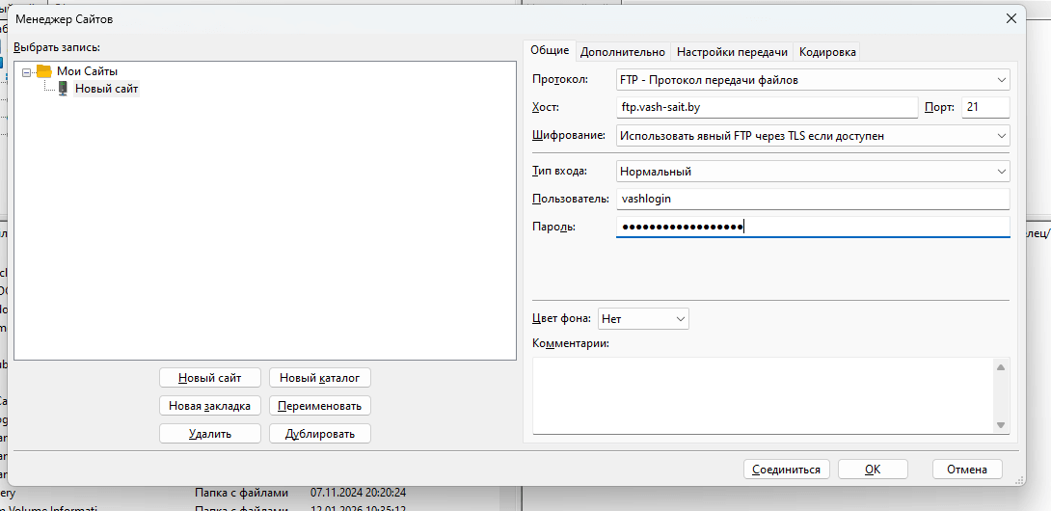
Task: Open the Дополнительно tab
Action: (623, 52)
